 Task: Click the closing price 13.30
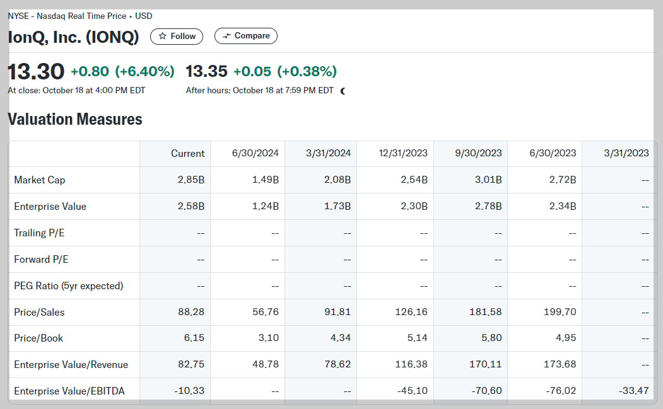click(x=36, y=71)
